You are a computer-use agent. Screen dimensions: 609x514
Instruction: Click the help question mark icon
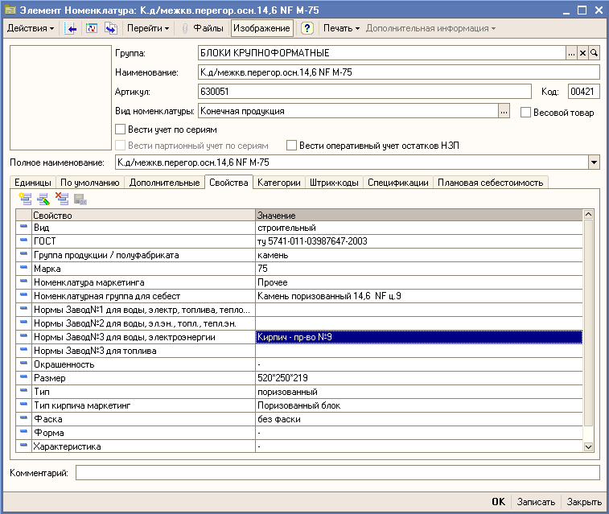pos(307,28)
